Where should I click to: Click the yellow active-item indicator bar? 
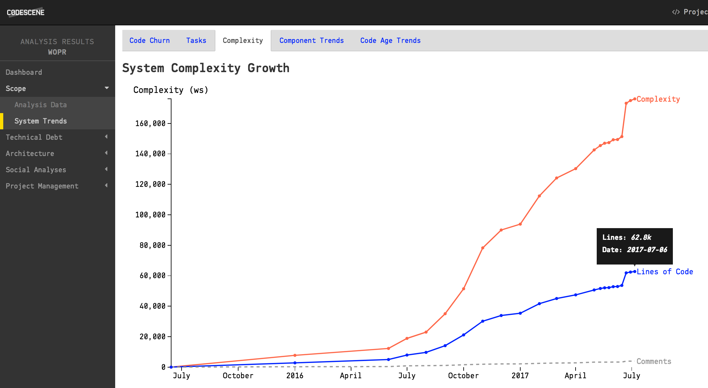[x=1, y=121]
